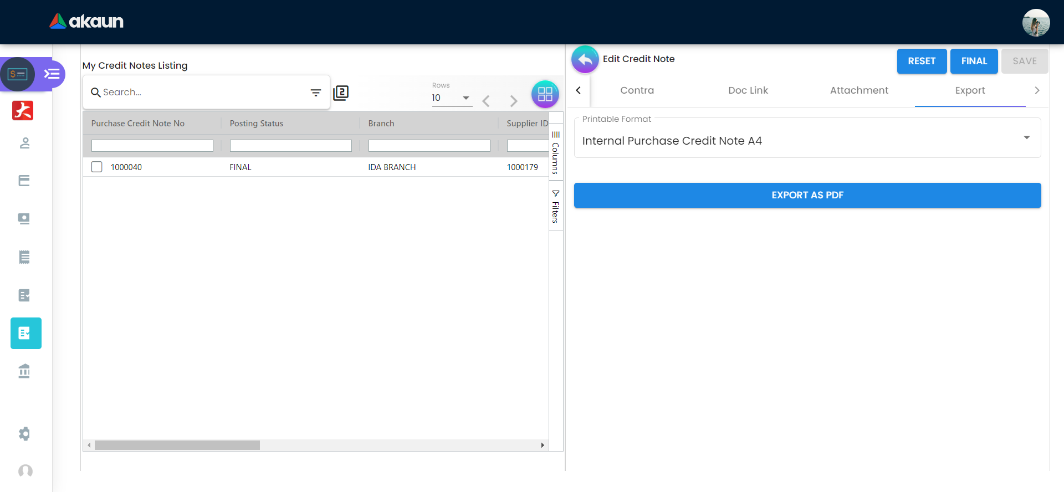This screenshot has height=492, width=1064.
Task: Click the user avatar in top bar
Action: point(1035,23)
